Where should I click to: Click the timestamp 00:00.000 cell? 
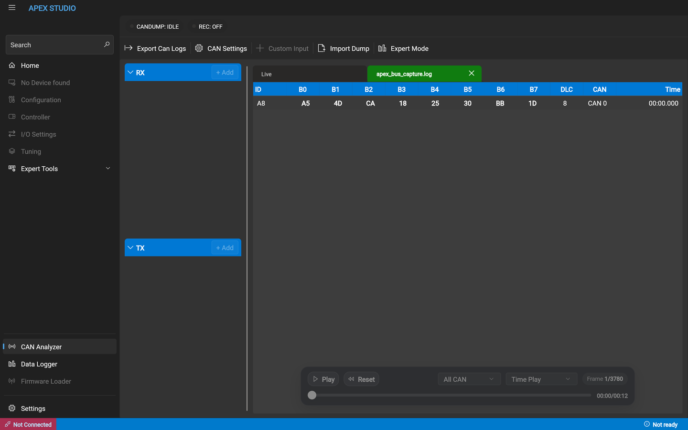[664, 103]
